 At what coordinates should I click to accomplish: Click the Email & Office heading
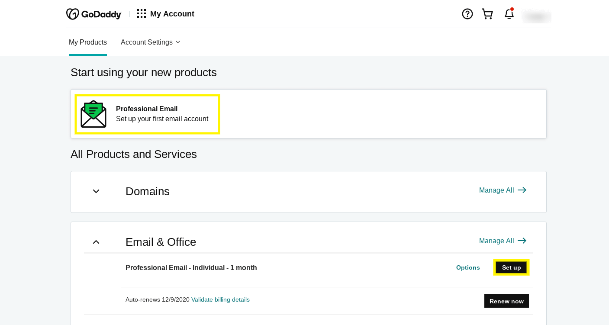[161, 242]
